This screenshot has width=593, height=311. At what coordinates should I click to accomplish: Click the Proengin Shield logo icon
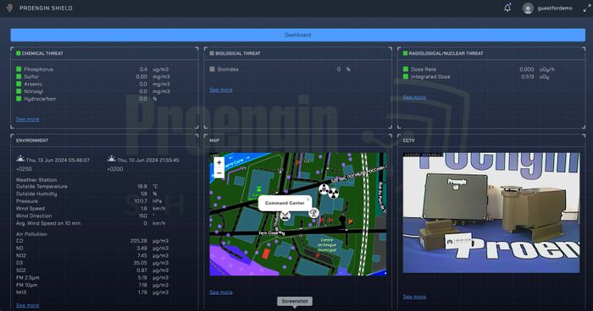click(10, 8)
